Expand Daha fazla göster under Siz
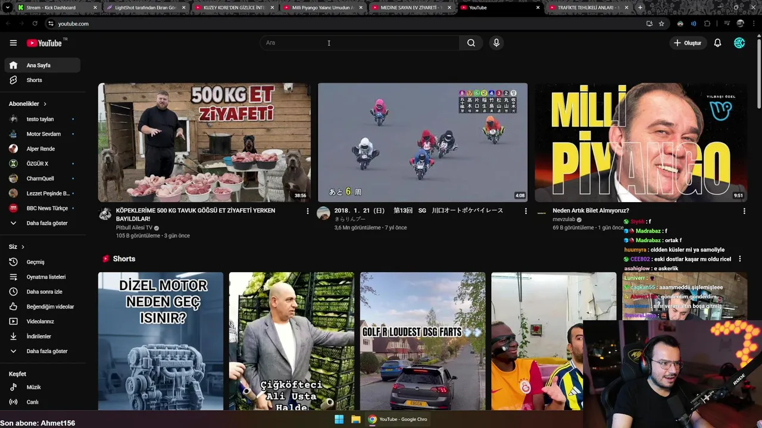The width and height of the screenshot is (762, 428). tap(42, 351)
